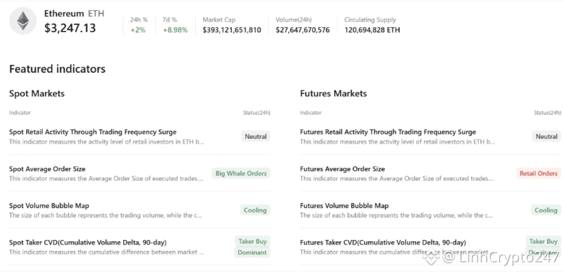Click the Ethereum logo icon

click(x=23, y=21)
